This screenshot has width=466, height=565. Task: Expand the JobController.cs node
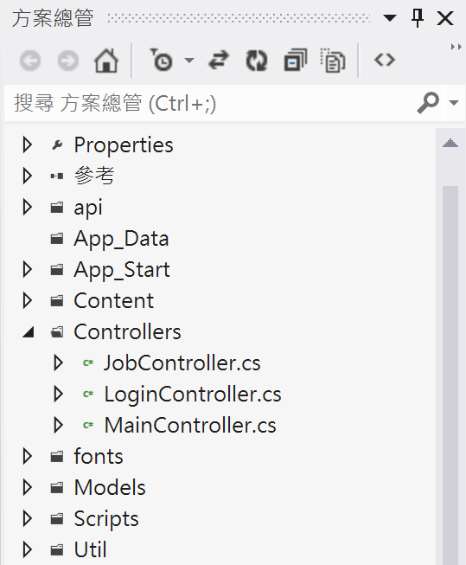58,363
